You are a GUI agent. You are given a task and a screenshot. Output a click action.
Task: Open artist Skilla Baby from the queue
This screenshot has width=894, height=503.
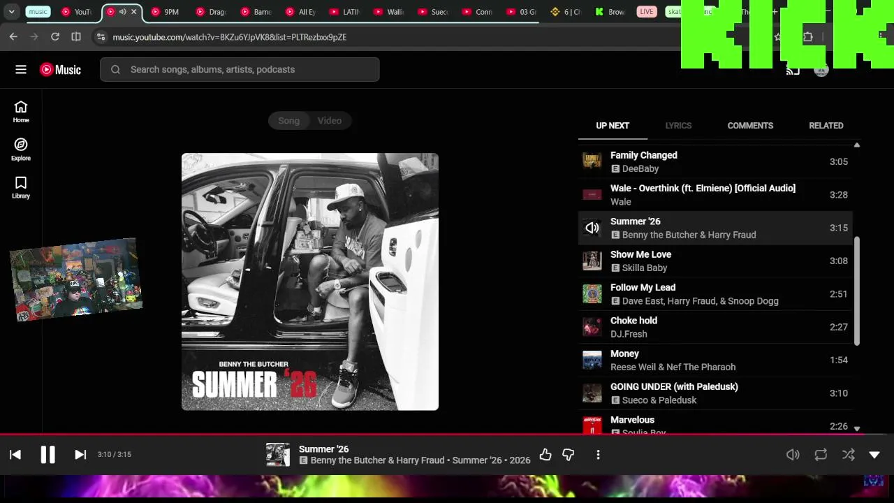(x=645, y=268)
